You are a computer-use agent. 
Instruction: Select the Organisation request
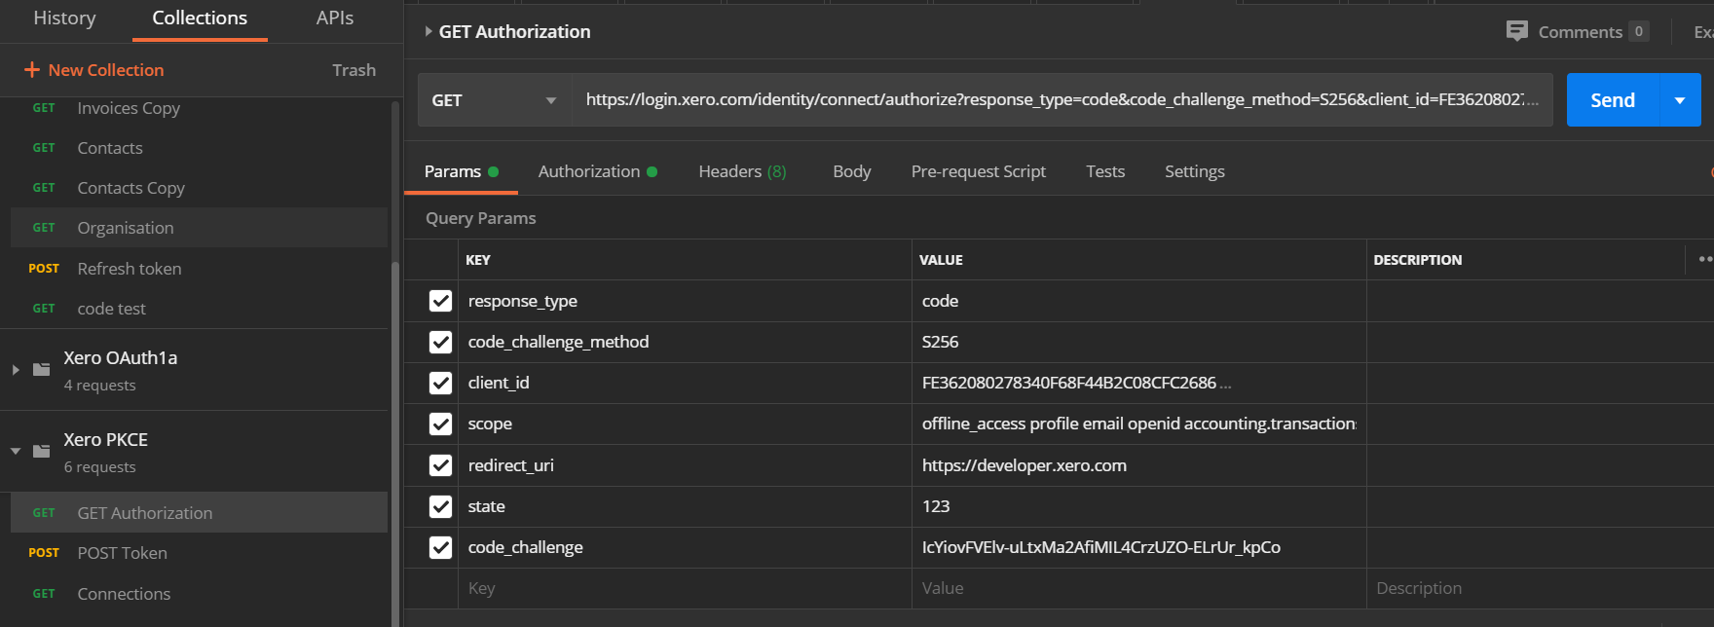click(199, 228)
